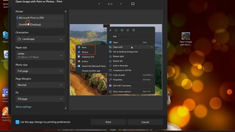Go to the next preview page arrow

pos(121,4)
